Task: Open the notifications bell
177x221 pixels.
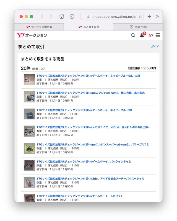Action: (142, 35)
